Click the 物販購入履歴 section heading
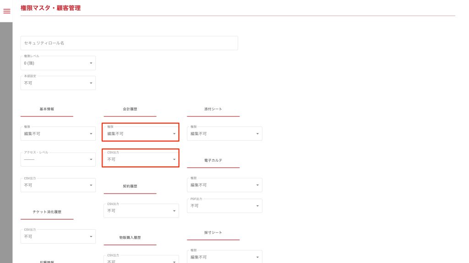 coord(130,238)
